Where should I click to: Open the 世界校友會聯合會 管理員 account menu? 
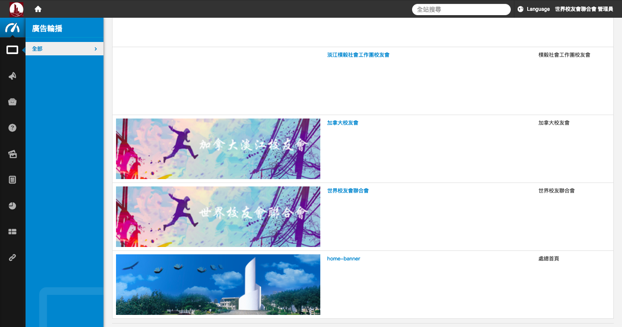tap(584, 9)
